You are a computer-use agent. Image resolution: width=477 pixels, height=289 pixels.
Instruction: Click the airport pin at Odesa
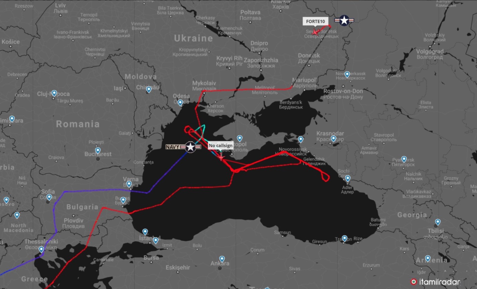(180, 103)
